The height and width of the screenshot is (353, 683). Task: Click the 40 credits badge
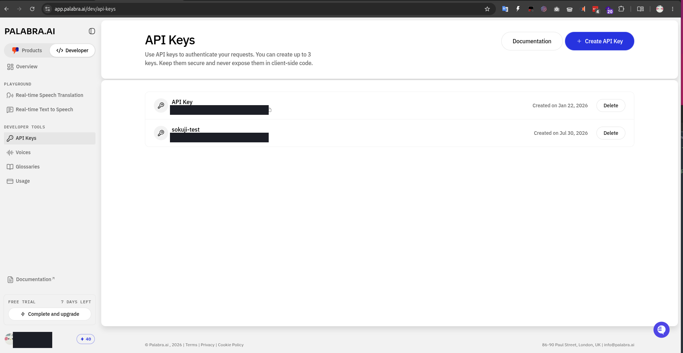click(86, 339)
